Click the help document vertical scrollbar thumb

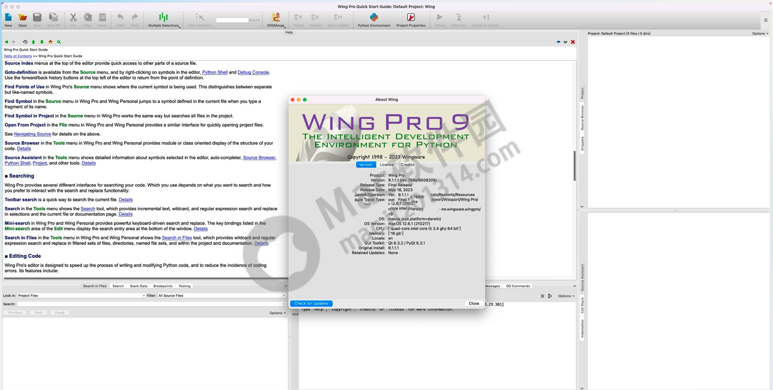575,165
